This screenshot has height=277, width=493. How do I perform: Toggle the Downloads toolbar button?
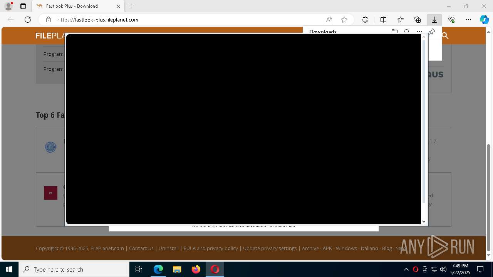[434, 20]
